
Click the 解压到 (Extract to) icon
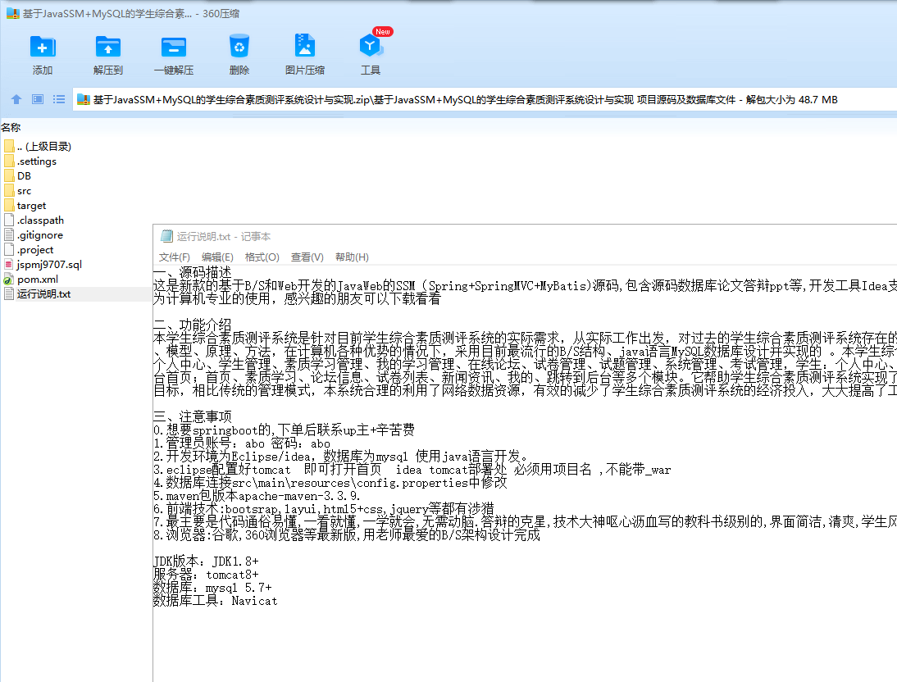pos(107,47)
